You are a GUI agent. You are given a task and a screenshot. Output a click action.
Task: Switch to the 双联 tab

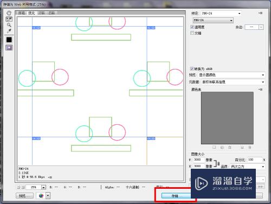click(42, 13)
